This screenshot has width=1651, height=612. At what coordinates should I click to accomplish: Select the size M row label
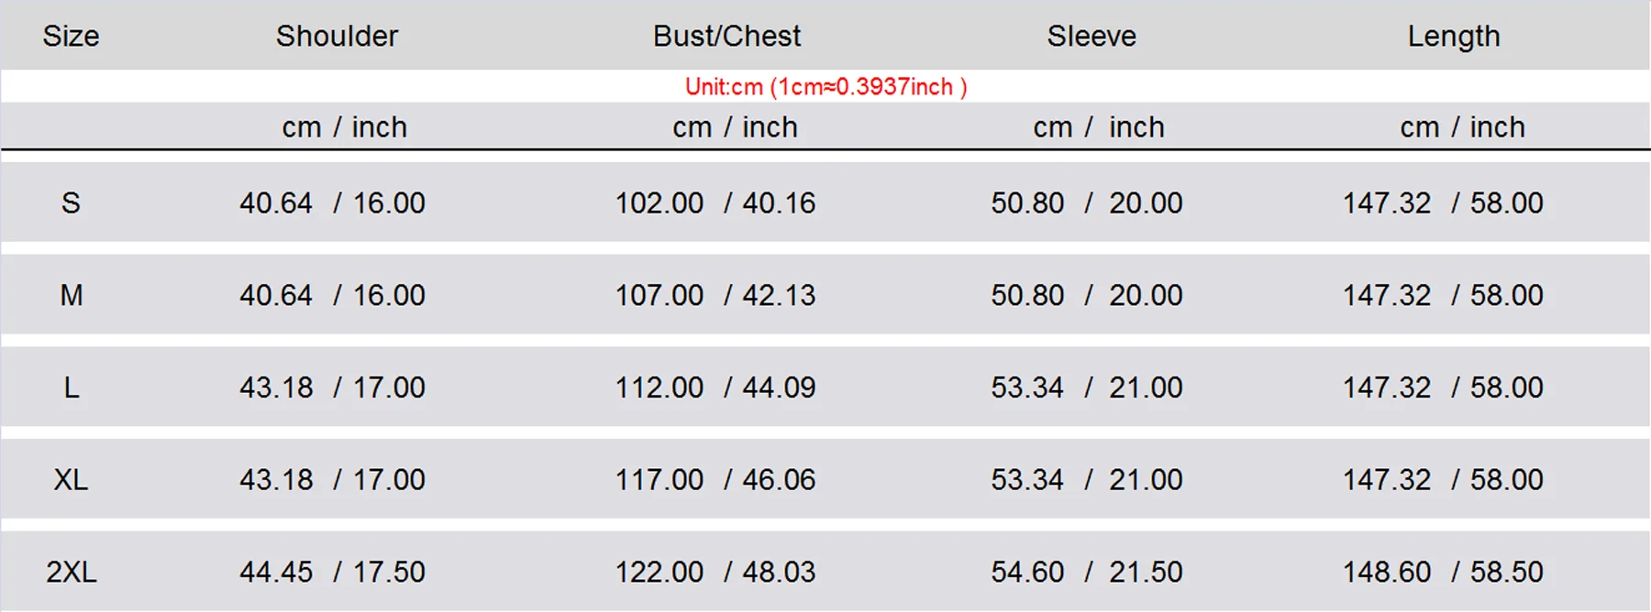(72, 295)
